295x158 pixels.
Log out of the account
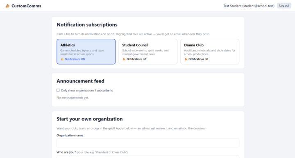click(x=284, y=6)
